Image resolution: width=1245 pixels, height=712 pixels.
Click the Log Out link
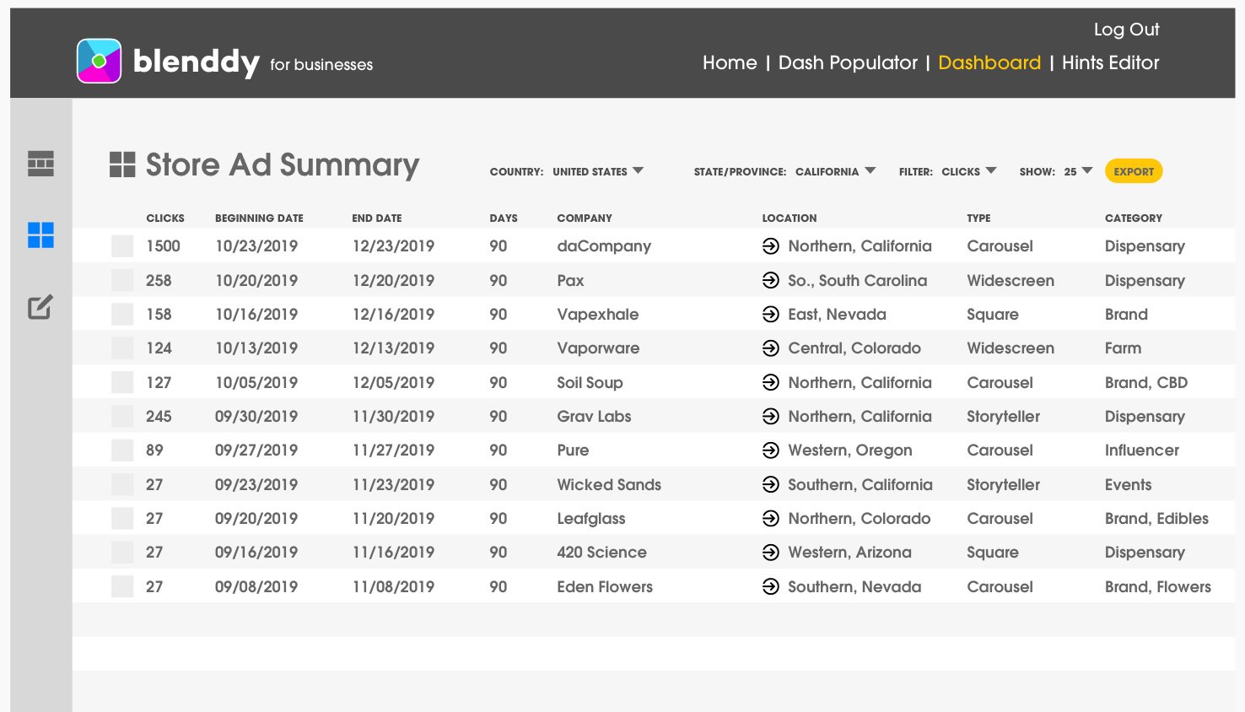[x=1126, y=30]
